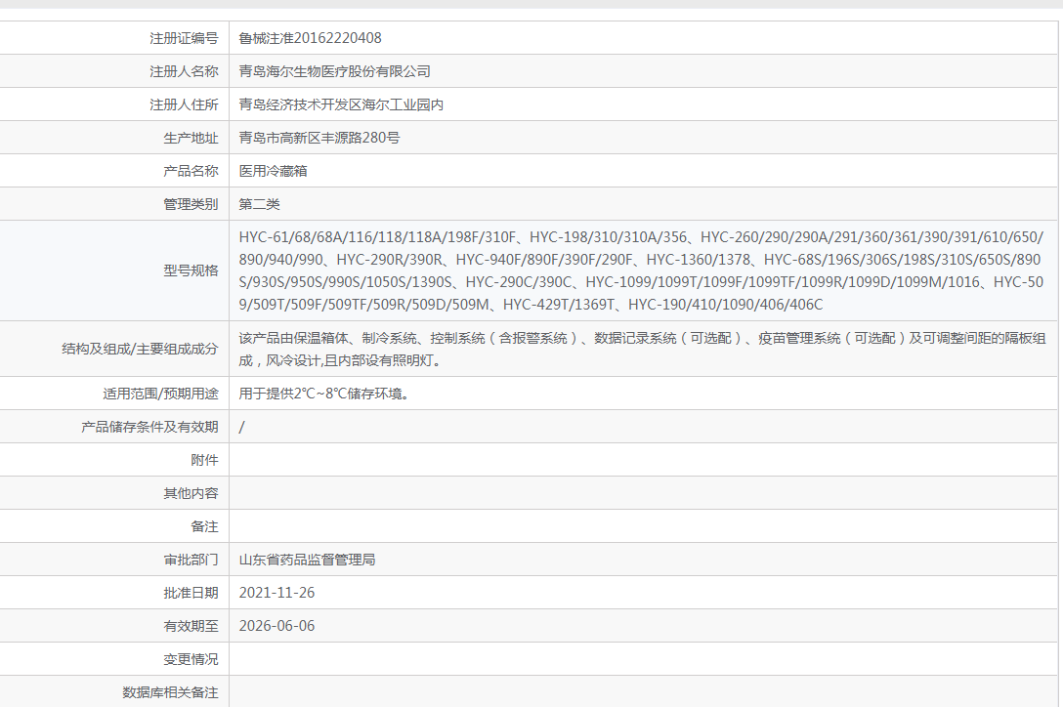Viewport: 1063px width, 707px height.
Task: Click the 注册人名称 label
Action: [184, 71]
